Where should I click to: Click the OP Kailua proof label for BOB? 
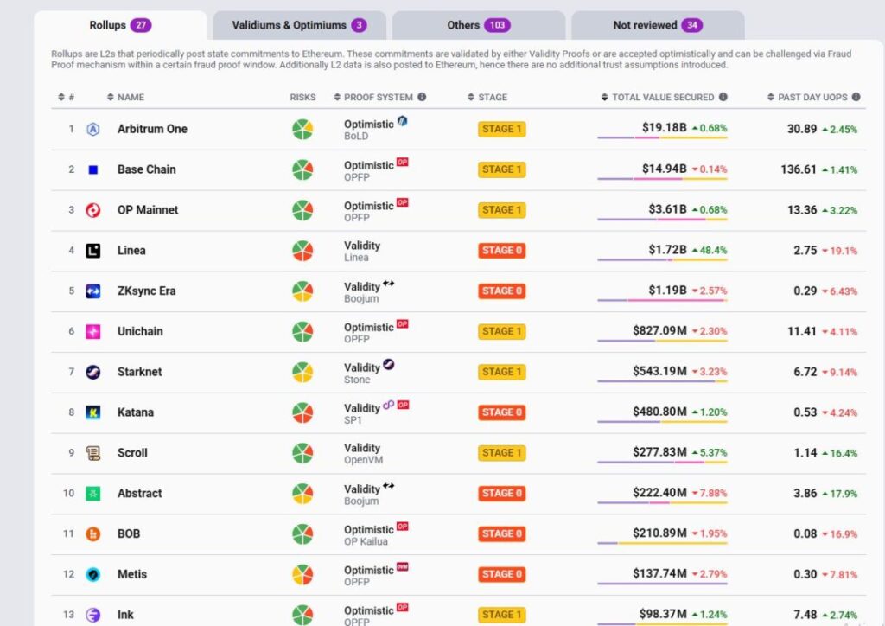366,542
